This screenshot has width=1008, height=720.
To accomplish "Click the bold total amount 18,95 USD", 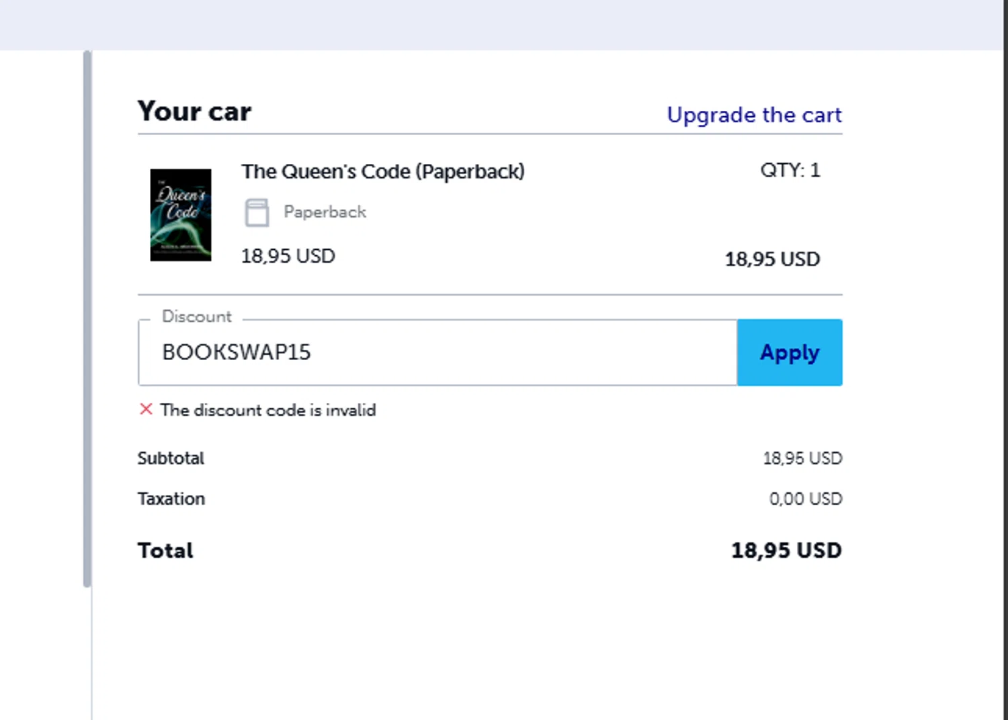I will (786, 551).
